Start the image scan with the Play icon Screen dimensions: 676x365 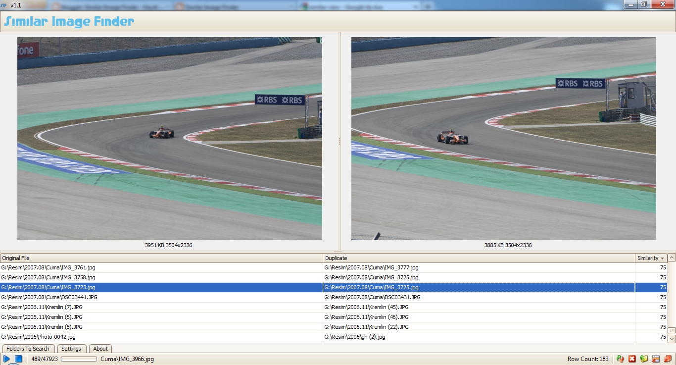click(x=6, y=359)
